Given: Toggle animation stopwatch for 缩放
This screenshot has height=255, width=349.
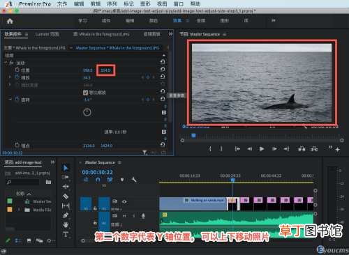Looking at the screenshot, I should point(17,77).
